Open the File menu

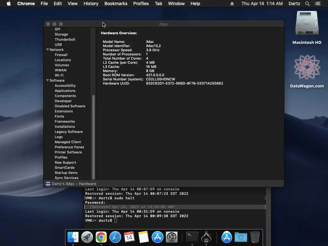44,4
